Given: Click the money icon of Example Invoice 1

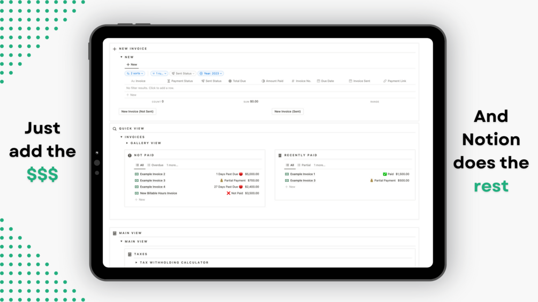Looking at the screenshot, I should [287, 174].
